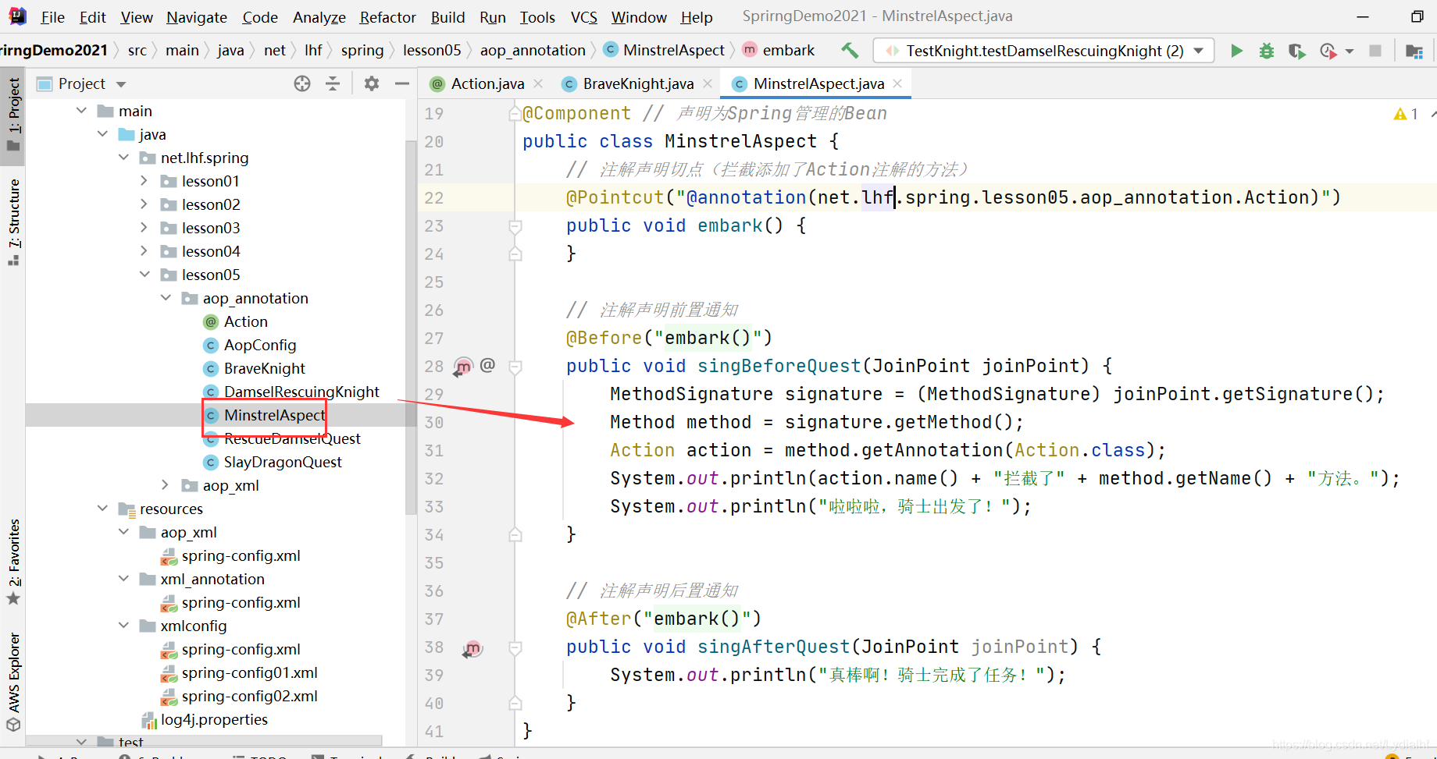
Task: Click the src breadcrumb
Action: tap(137, 51)
